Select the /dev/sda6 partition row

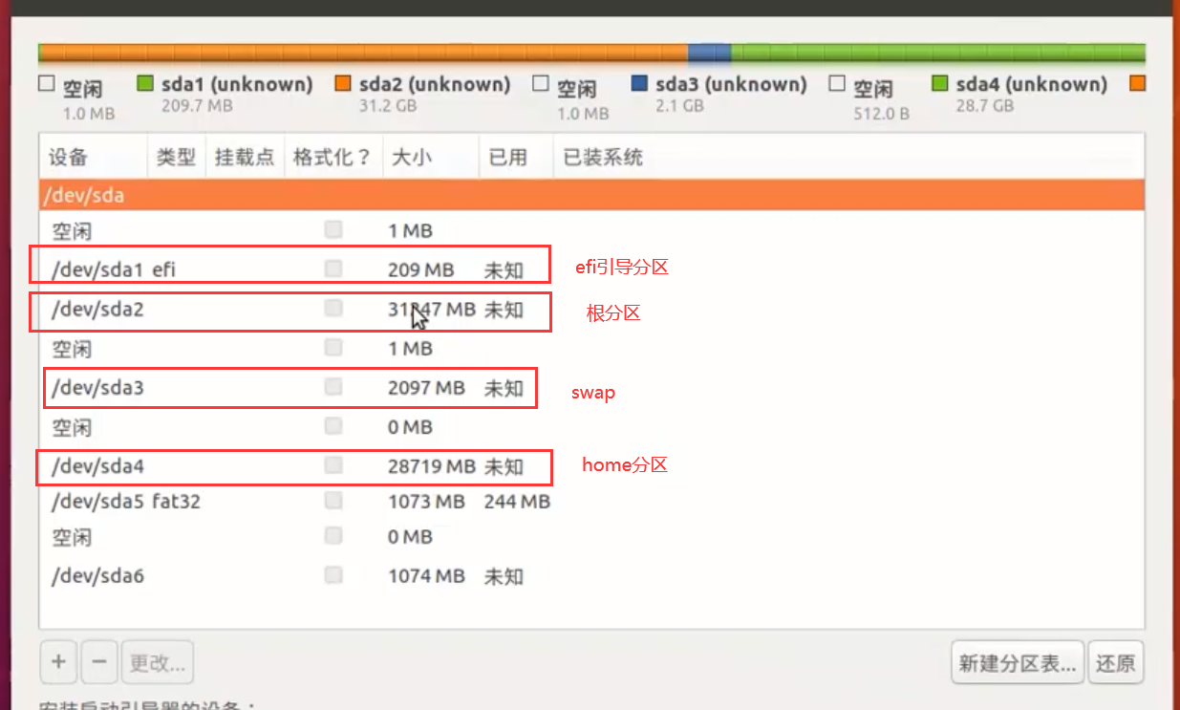coord(287,576)
